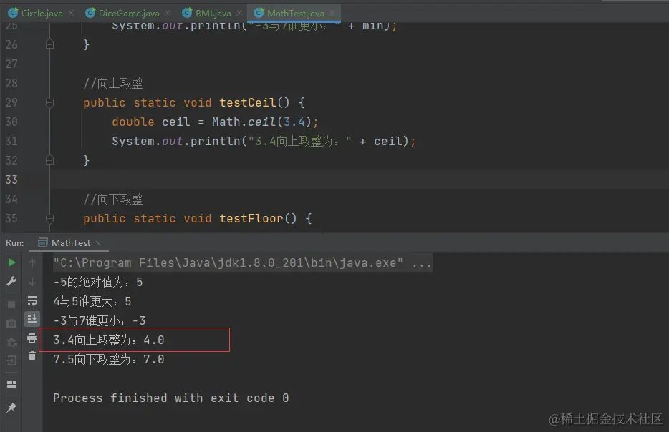Click line number 33 in gutter

tap(11, 180)
